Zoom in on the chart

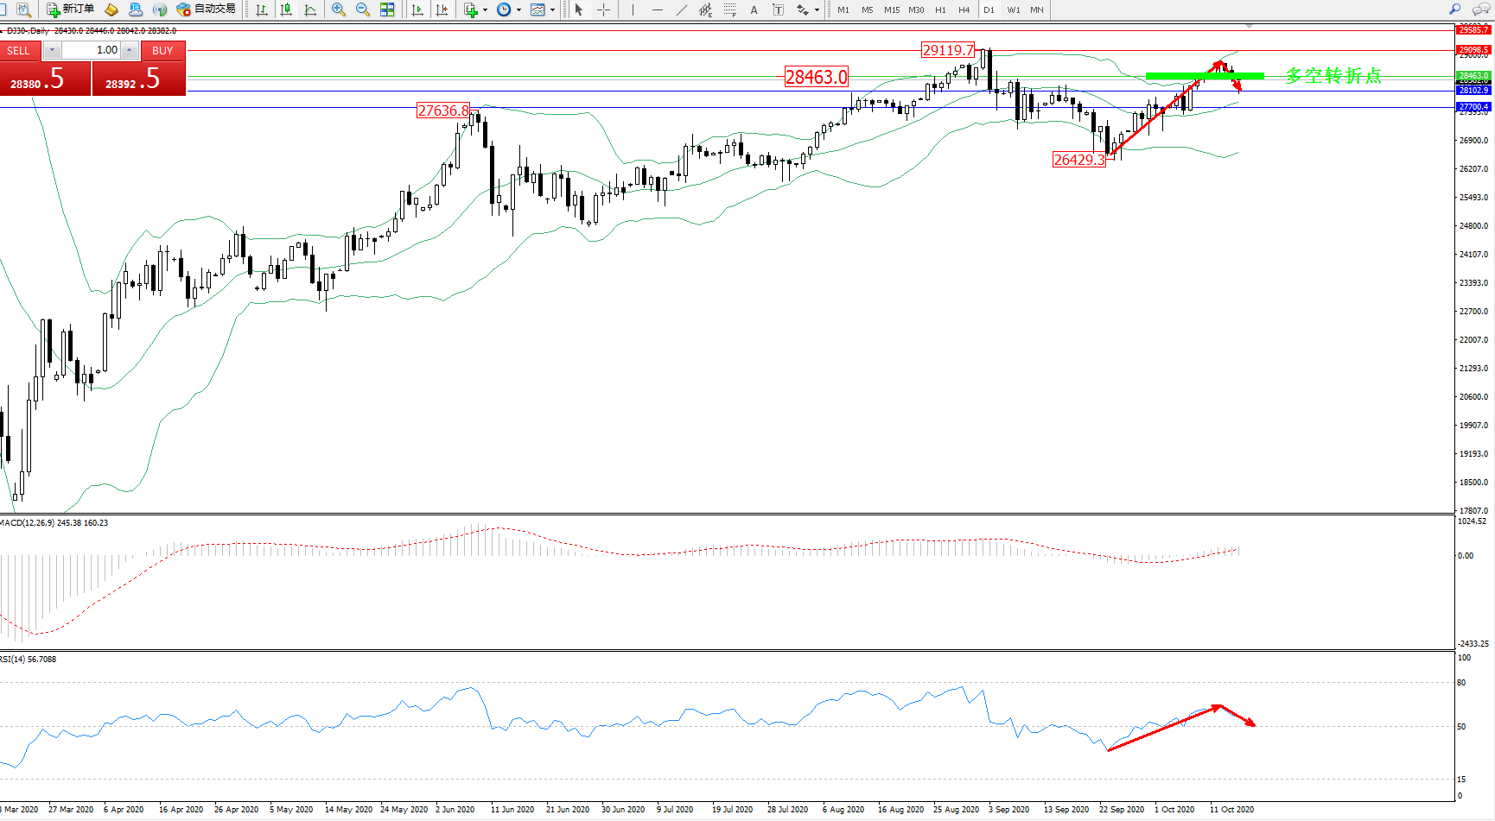pos(339,9)
